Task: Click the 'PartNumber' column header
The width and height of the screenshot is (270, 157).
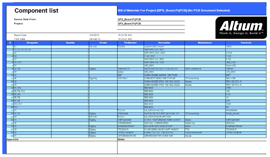Action: 130,43
